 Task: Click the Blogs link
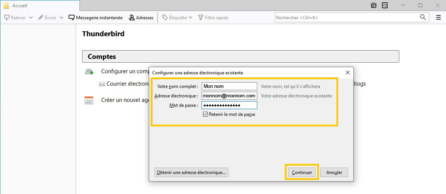click(x=359, y=84)
